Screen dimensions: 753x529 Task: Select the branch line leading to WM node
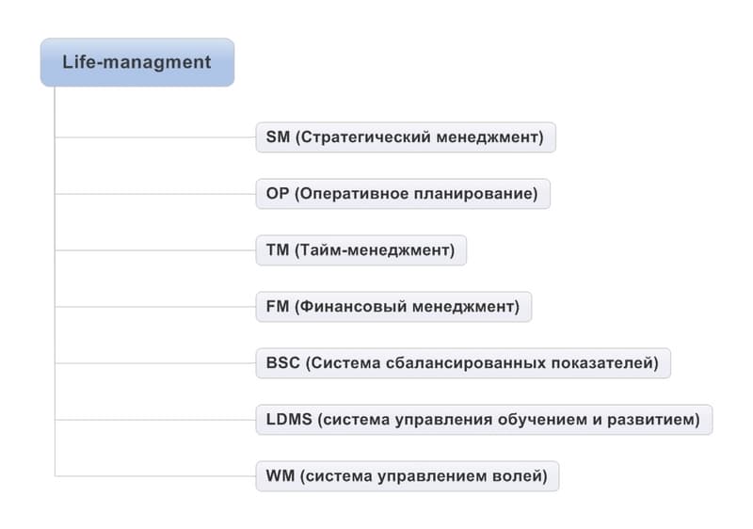(155, 476)
